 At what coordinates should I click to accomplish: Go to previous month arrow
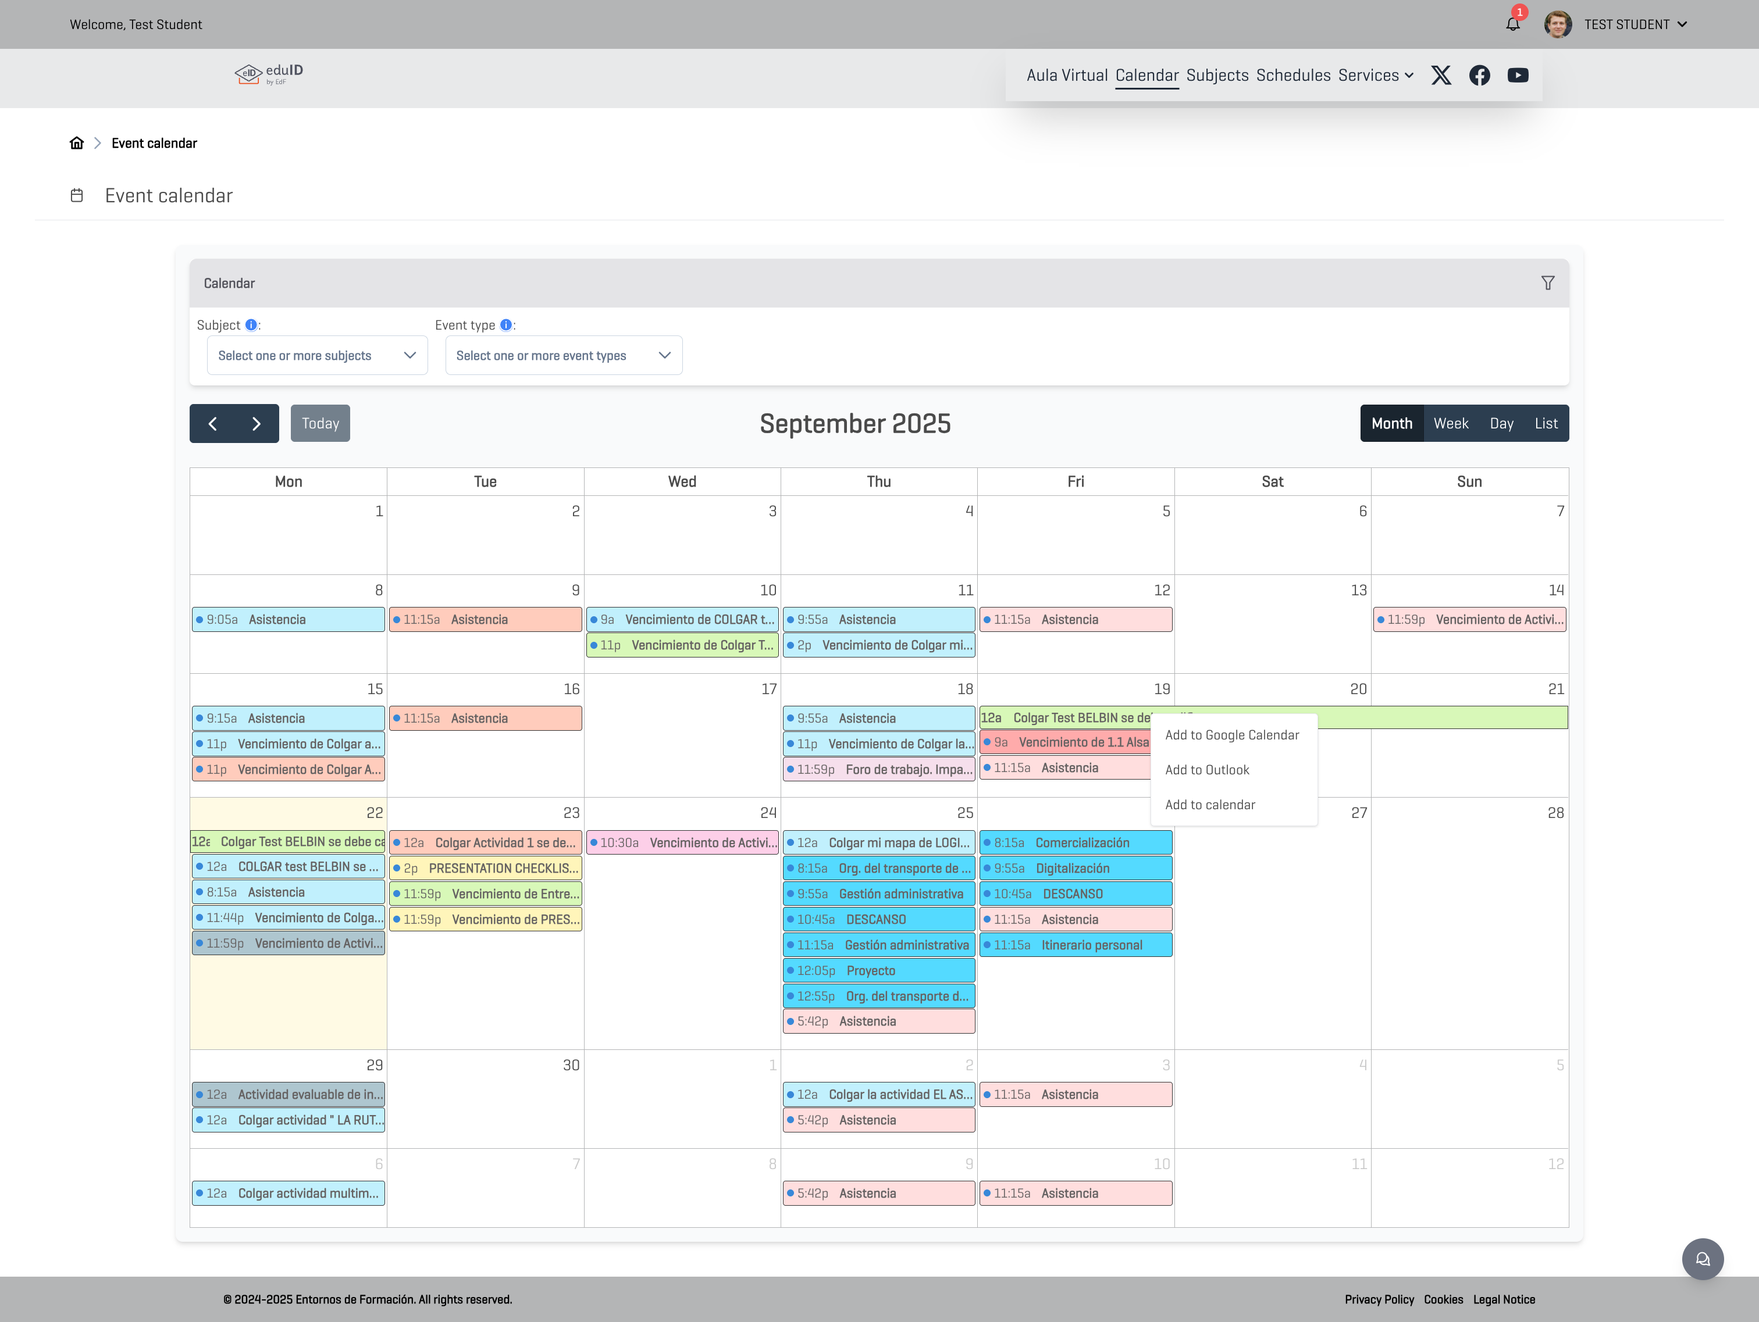click(x=212, y=424)
